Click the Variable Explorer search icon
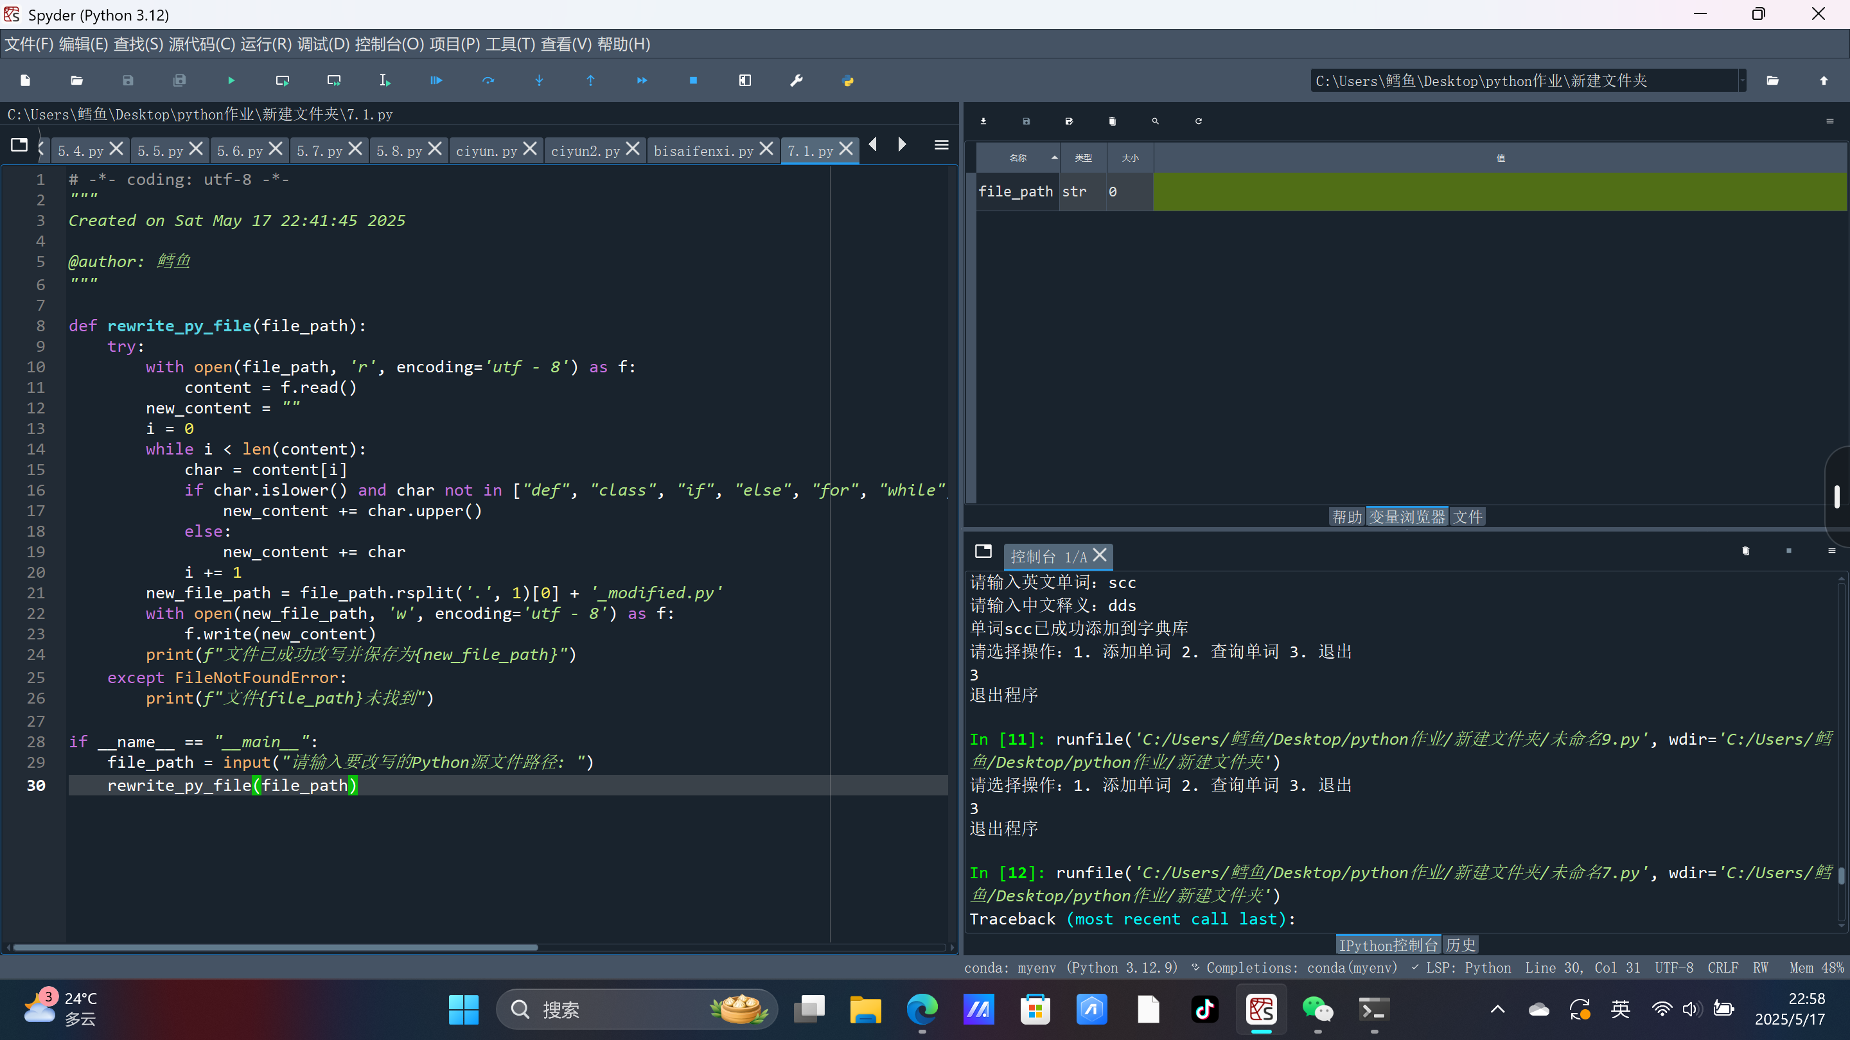 1155,121
